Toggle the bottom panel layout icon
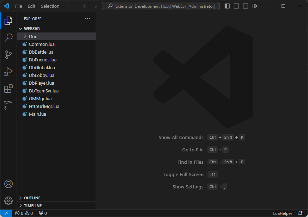 click(236, 6)
